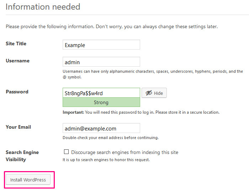Image resolution: width=249 pixels, height=190 pixels.
Task: Click the username allowed characters description
Action: 153,74
